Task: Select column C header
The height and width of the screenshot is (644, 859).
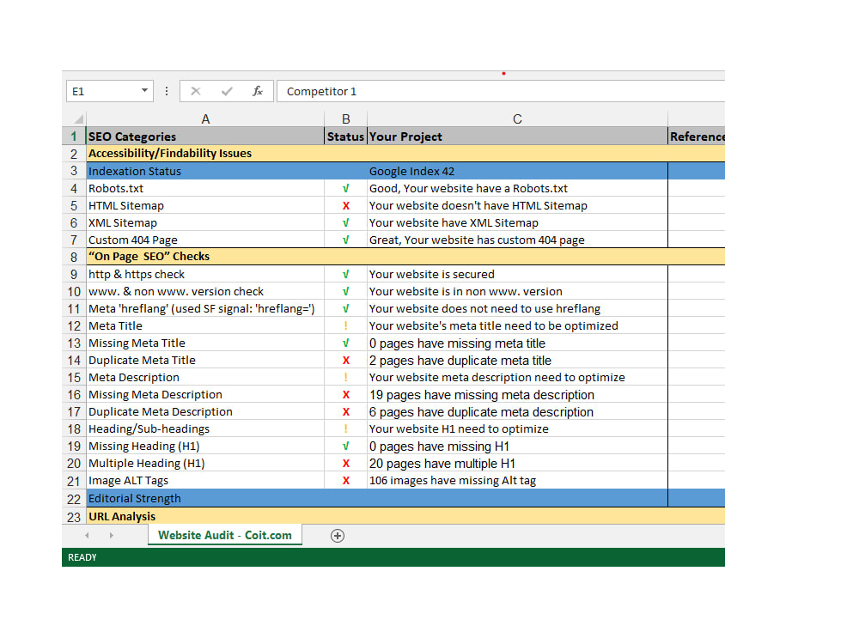Action: tap(517, 118)
